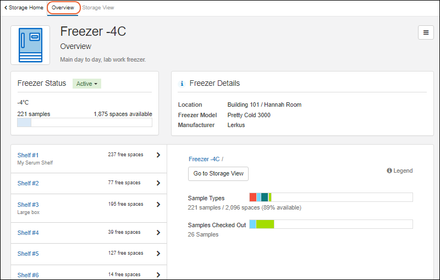
Task: Click the green segment in Samples Checked Out bar
Action: pyautogui.click(x=265, y=224)
